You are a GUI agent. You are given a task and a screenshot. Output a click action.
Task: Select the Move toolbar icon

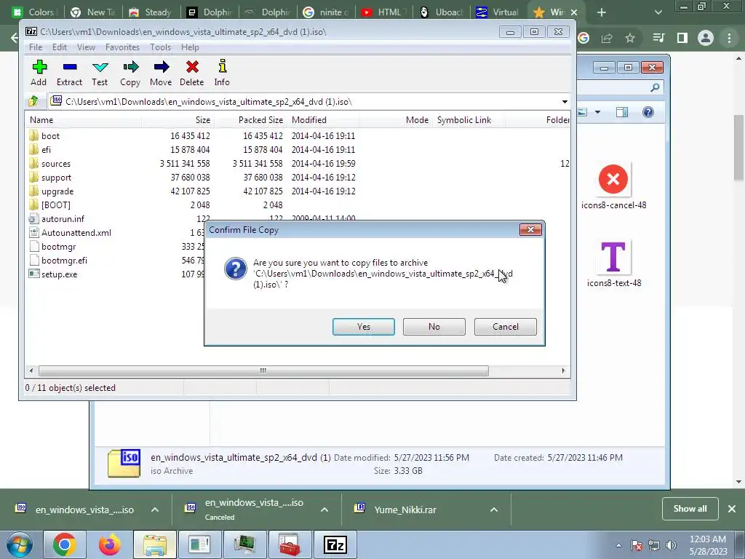coord(161,73)
